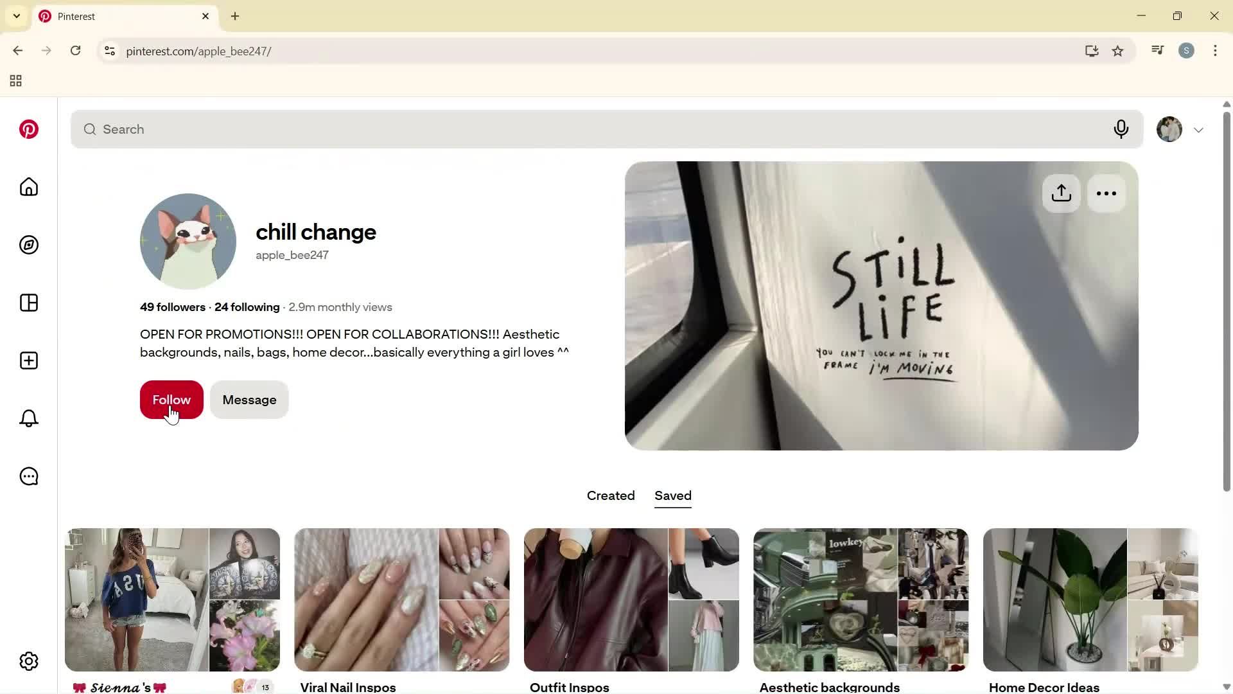Click the Create plus icon
This screenshot has width=1233, height=694.
(x=29, y=360)
